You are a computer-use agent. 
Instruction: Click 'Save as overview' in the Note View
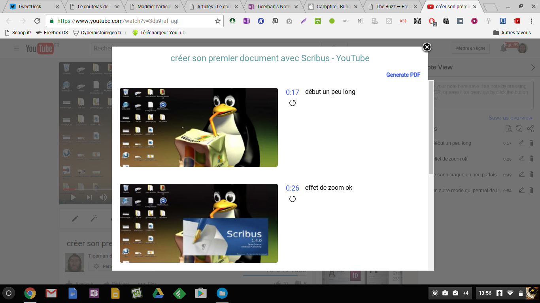pos(510,118)
